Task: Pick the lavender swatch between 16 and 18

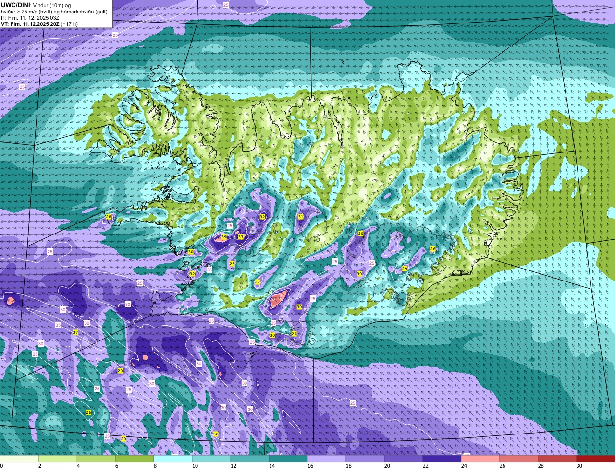Action: coord(327,459)
